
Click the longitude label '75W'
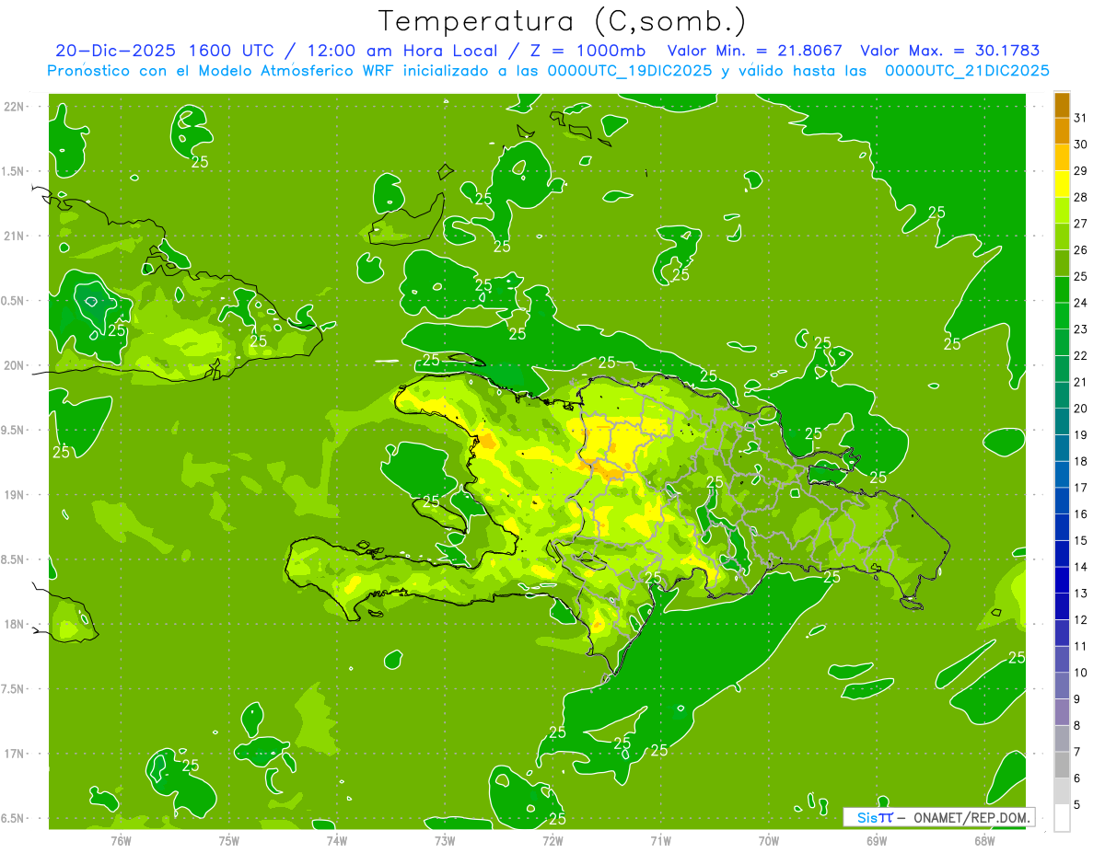[229, 841]
